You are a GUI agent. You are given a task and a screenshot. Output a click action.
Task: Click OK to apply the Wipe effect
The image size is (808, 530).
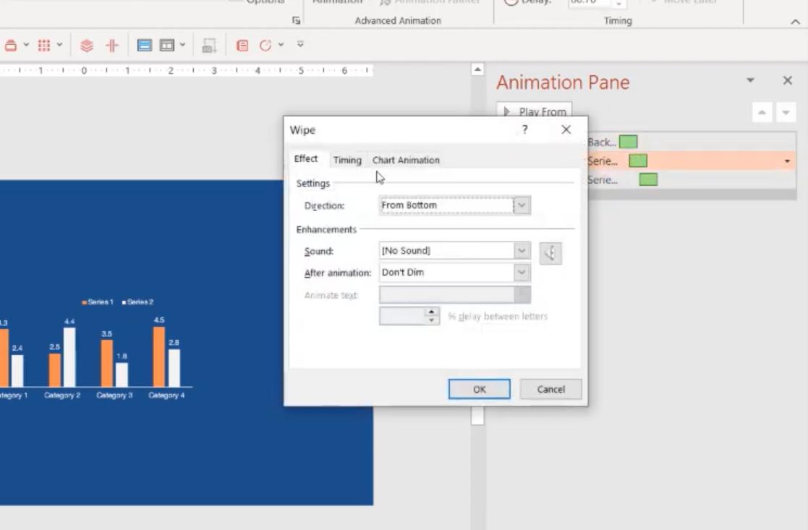tap(479, 389)
